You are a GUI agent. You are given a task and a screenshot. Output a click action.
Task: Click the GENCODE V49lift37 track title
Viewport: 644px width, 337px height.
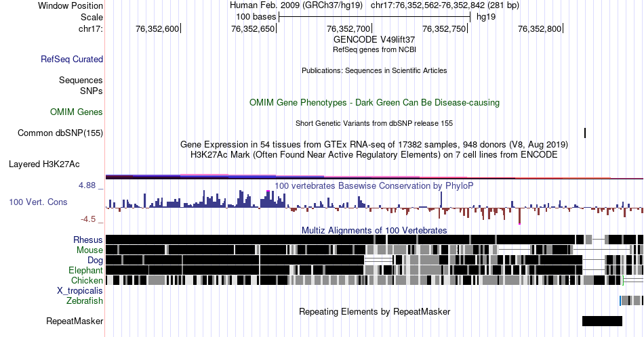coord(374,40)
